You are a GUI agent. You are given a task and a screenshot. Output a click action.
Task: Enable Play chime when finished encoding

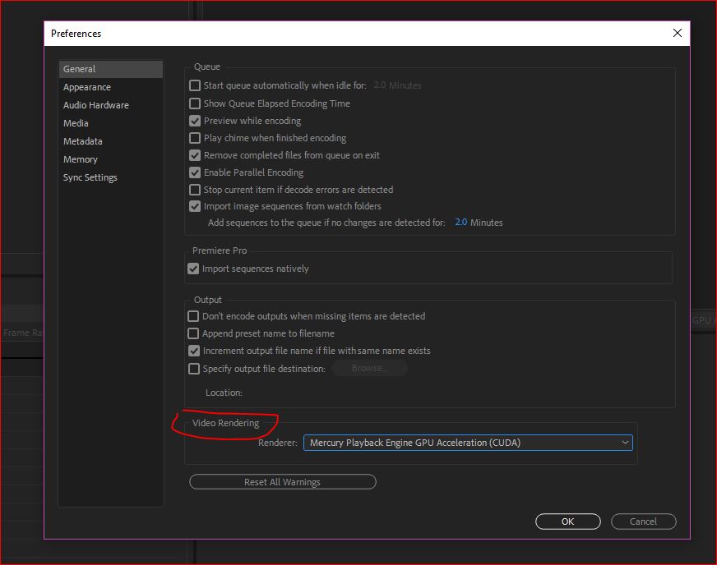(x=195, y=138)
